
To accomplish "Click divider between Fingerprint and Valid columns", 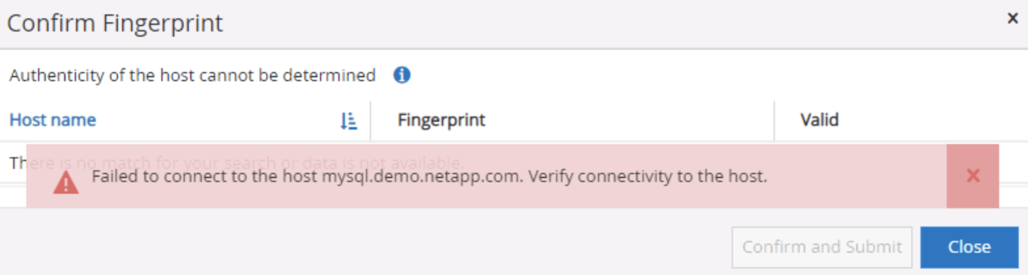I will click(x=774, y=120).
